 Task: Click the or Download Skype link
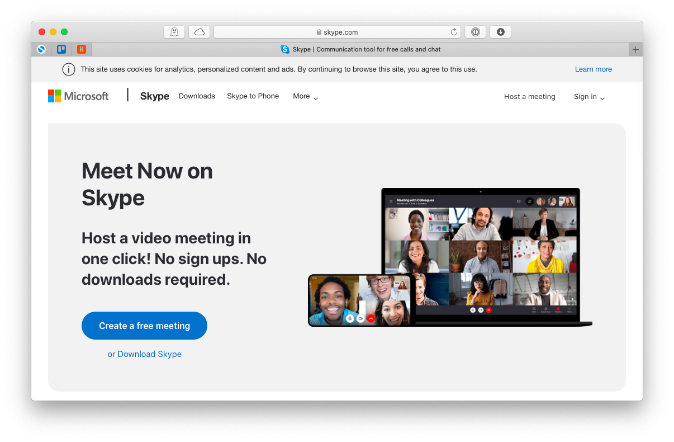[144, 354]
